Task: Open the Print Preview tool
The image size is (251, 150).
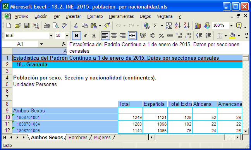Action: [55, 26]
